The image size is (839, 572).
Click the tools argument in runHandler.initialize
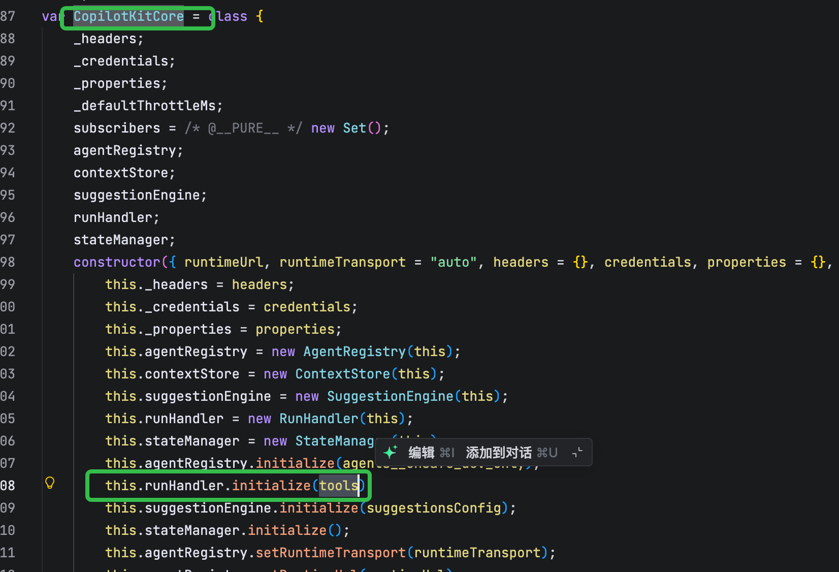[338, 486]
